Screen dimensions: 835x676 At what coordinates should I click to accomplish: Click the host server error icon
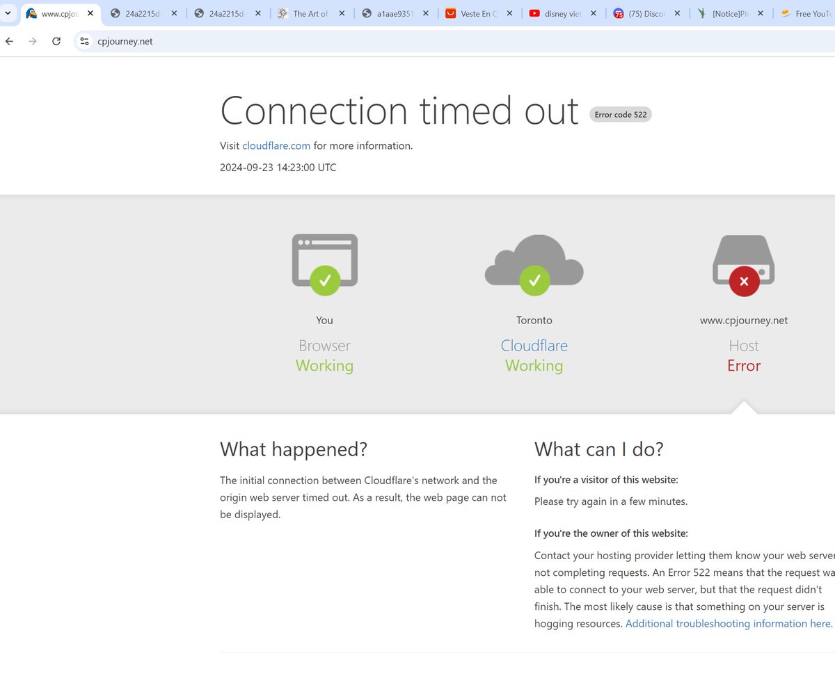(744, 266)
